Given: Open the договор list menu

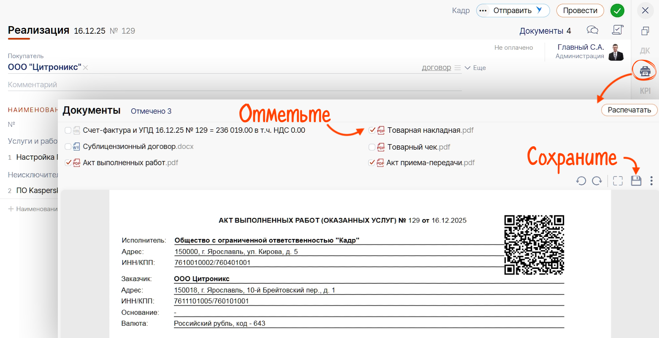Looking at the screenshot, I should tap(458, 68).
